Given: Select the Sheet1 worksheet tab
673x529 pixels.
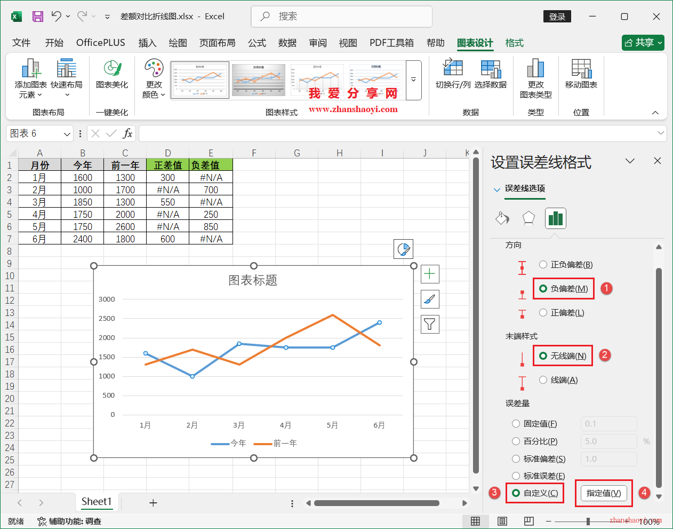Looking at the screenshot, I should [x=97, y=502].
